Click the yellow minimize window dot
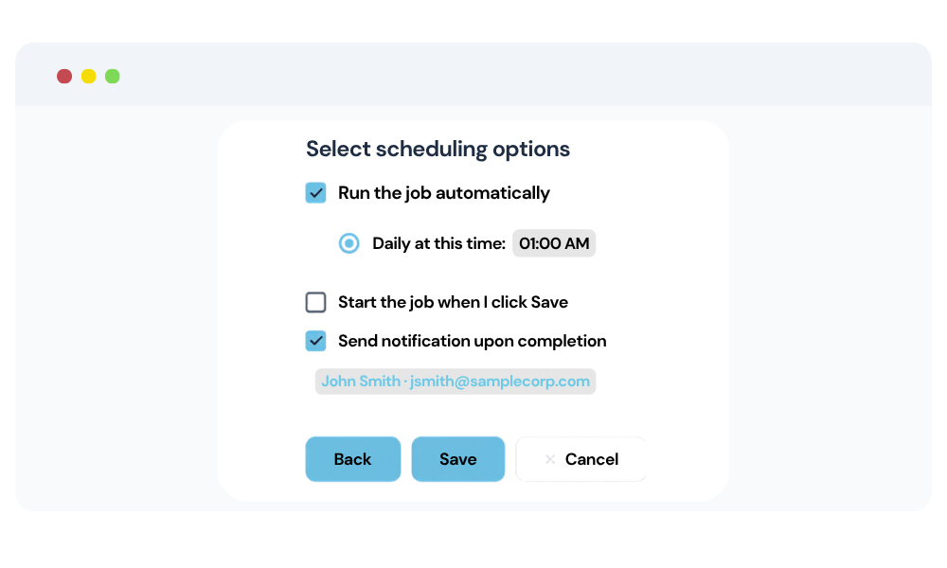Image resolution: width=947 pixels, height=568 pixels. click(88, 76)
